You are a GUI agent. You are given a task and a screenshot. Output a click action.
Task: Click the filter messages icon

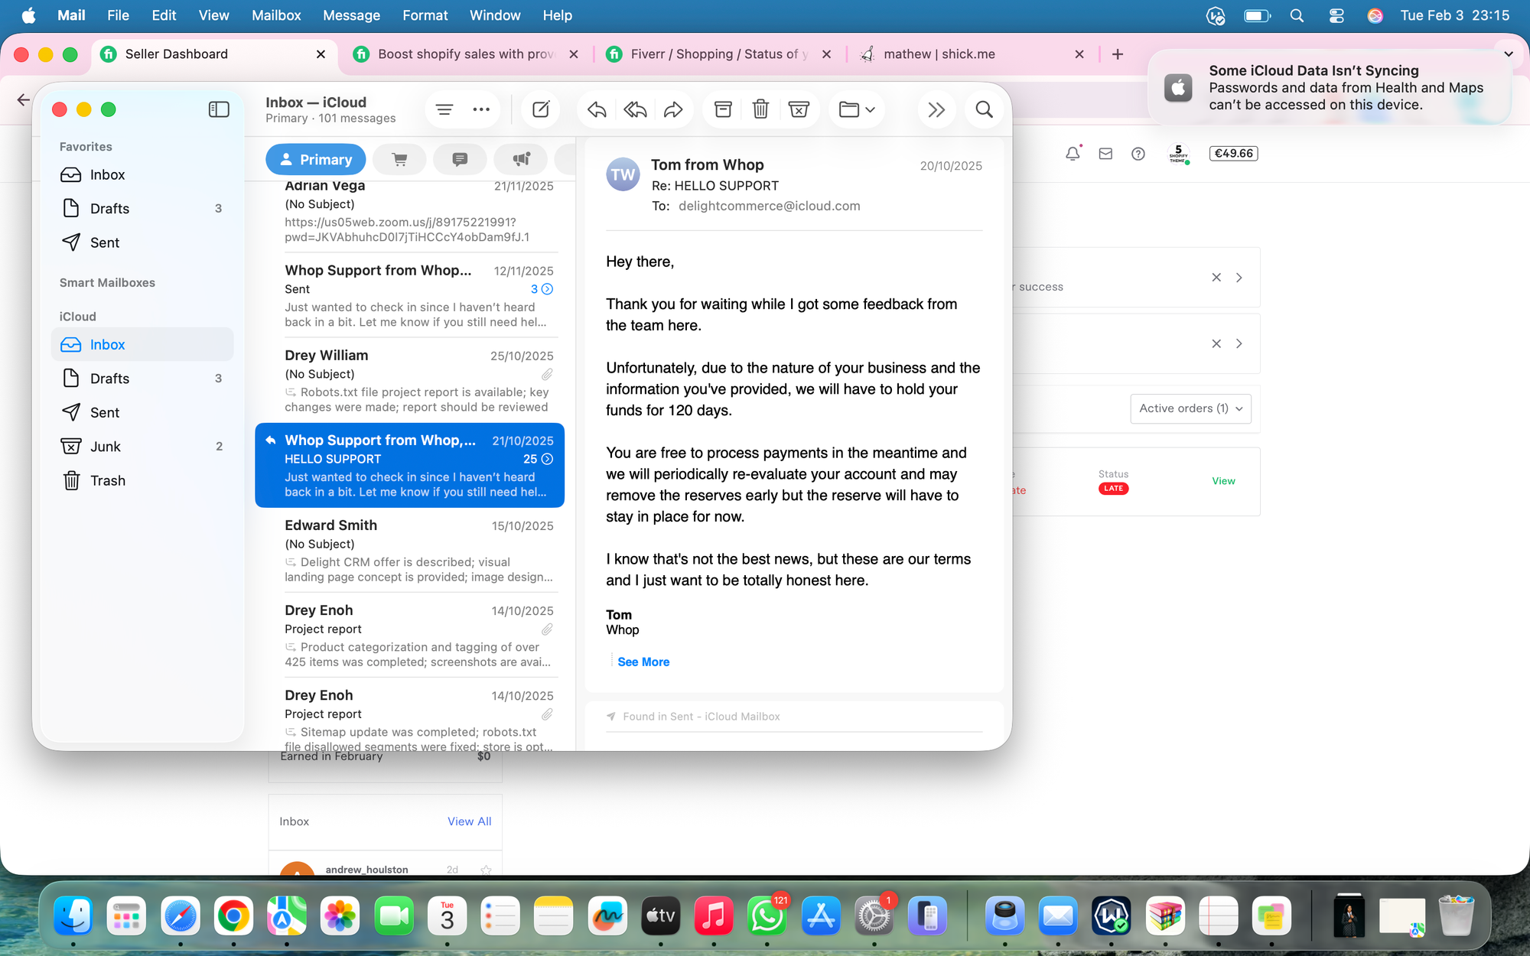pos(444,109)
